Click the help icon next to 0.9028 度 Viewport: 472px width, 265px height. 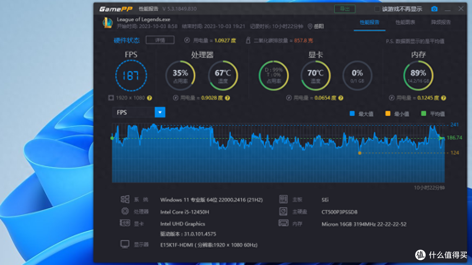(x=228, y=98)
